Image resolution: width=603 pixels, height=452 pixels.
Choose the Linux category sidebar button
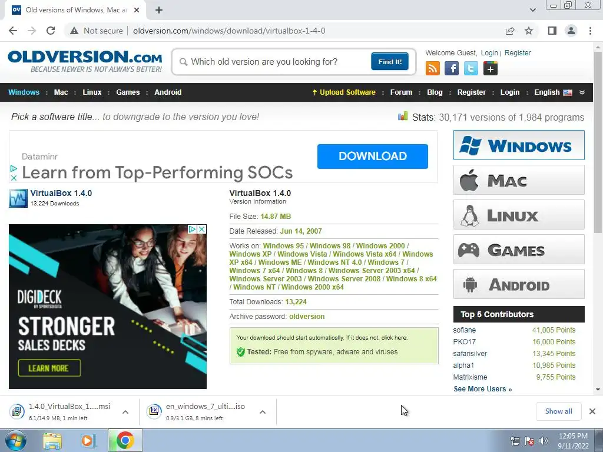(x=518, y=214)
